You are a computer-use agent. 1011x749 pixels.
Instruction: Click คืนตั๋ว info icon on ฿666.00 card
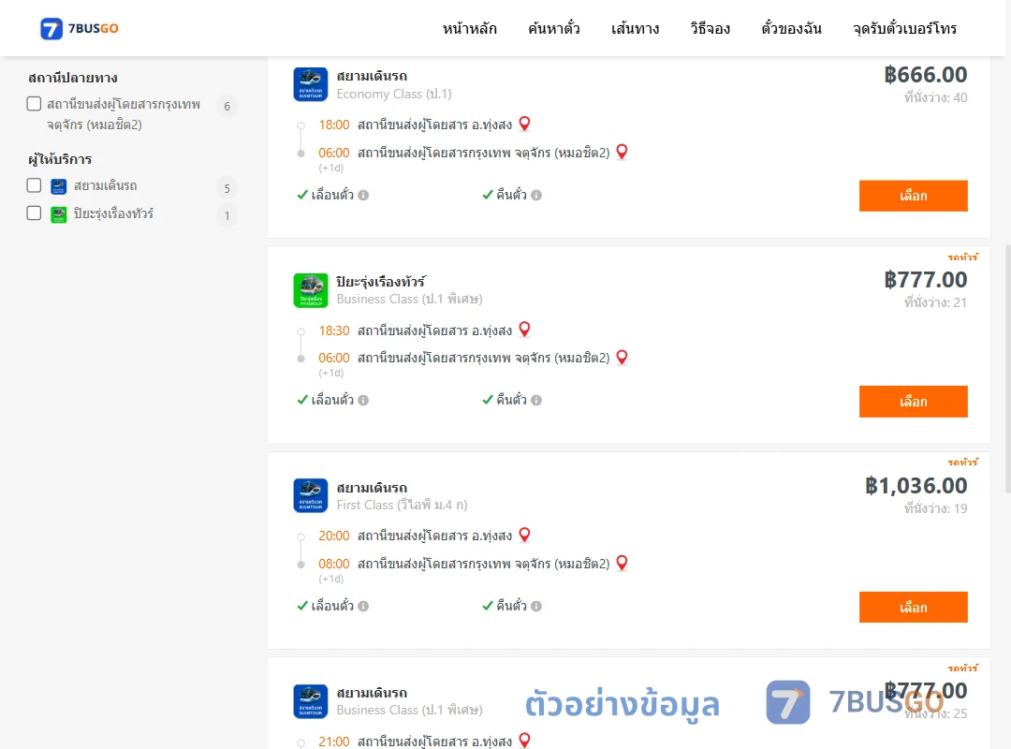(x=536, y=195)
